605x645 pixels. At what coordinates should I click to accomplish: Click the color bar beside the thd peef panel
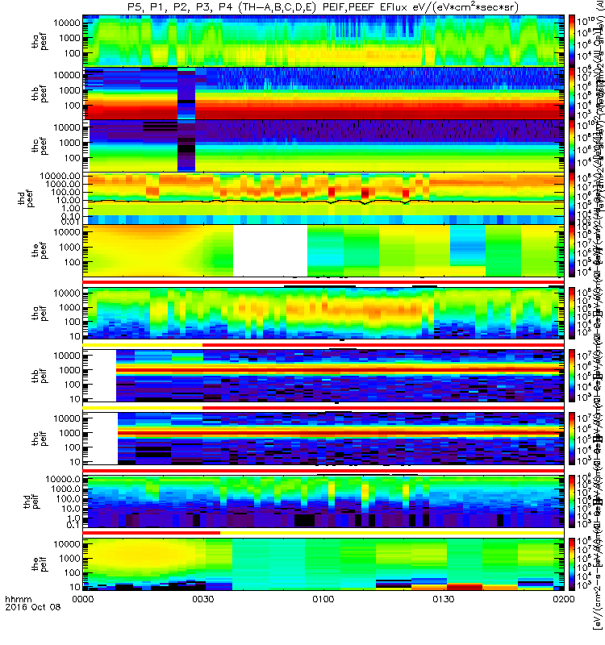click(572, 198)
